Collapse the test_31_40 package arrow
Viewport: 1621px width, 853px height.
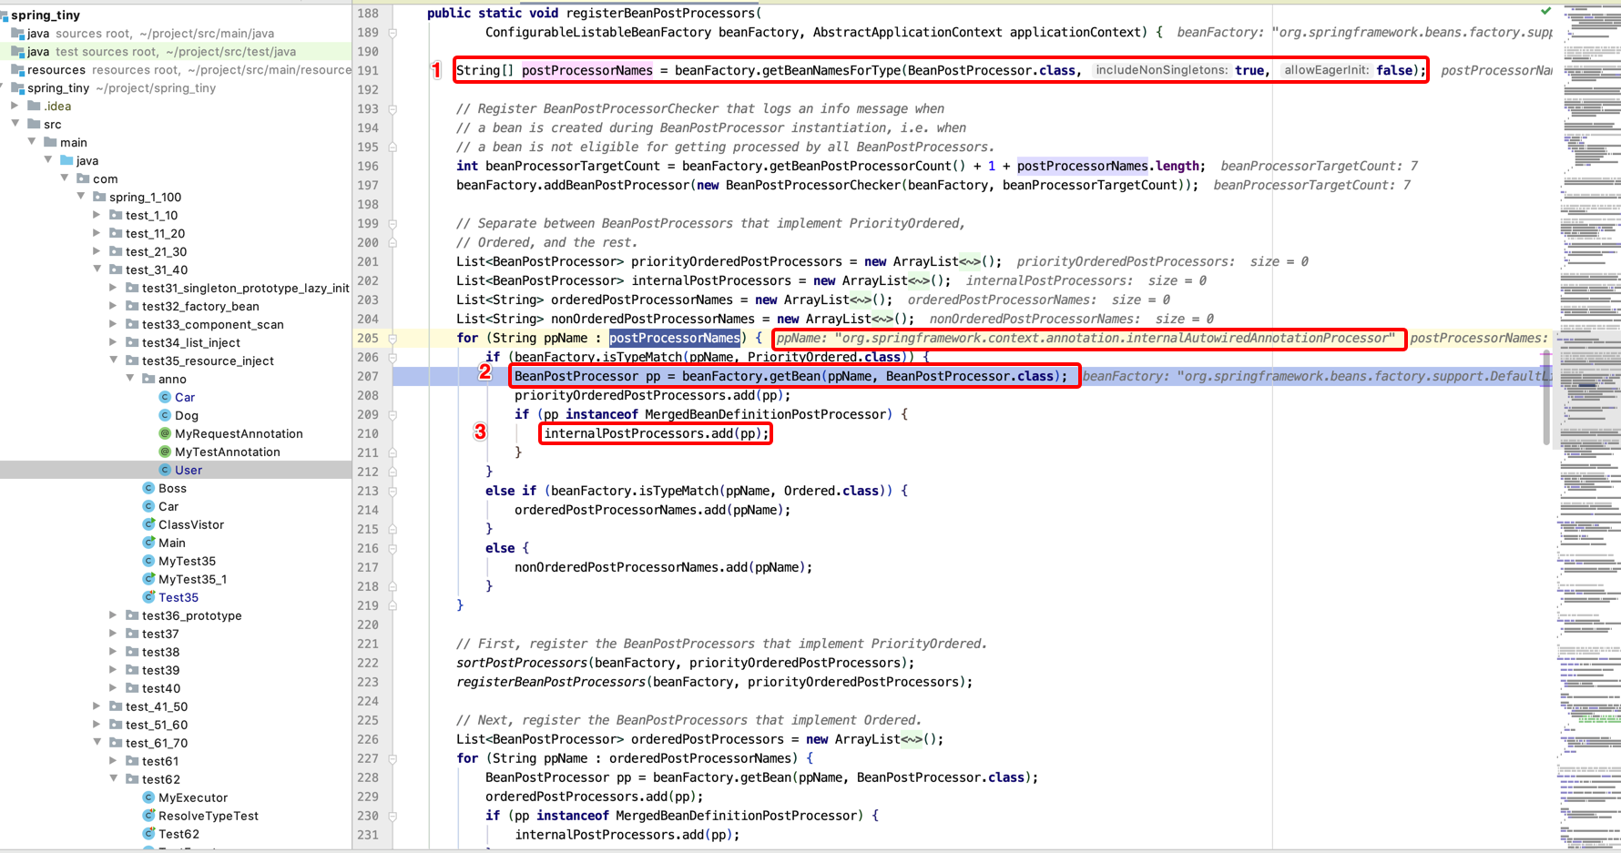tap(97, 269)
